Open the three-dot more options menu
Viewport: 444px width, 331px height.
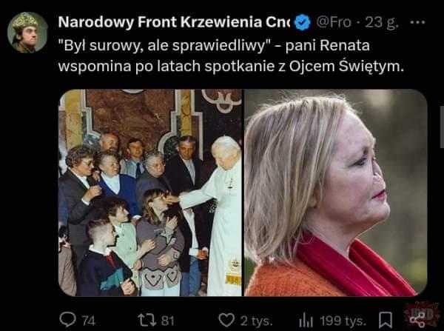tap(417, 22)
